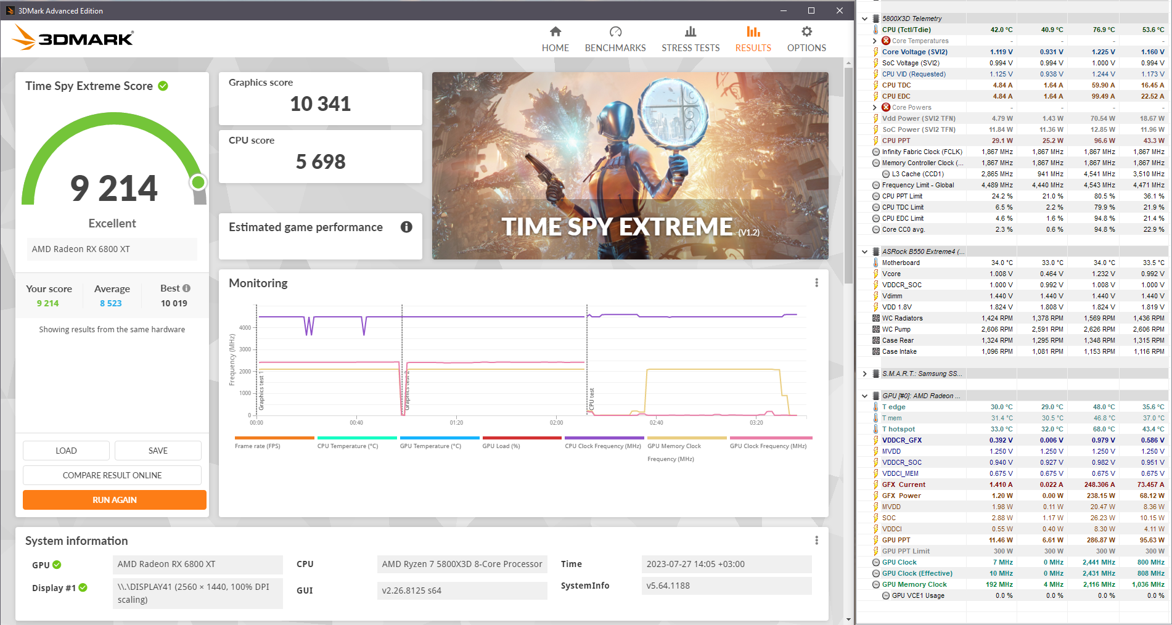1172x625 pixels.
Task: Click the green checkmark next to Display #1
Action: click(83, 587)
